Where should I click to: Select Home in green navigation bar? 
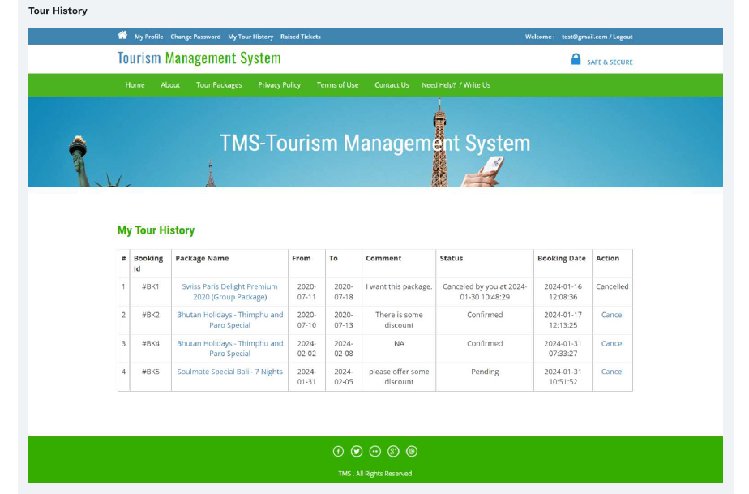click(135, 84)
